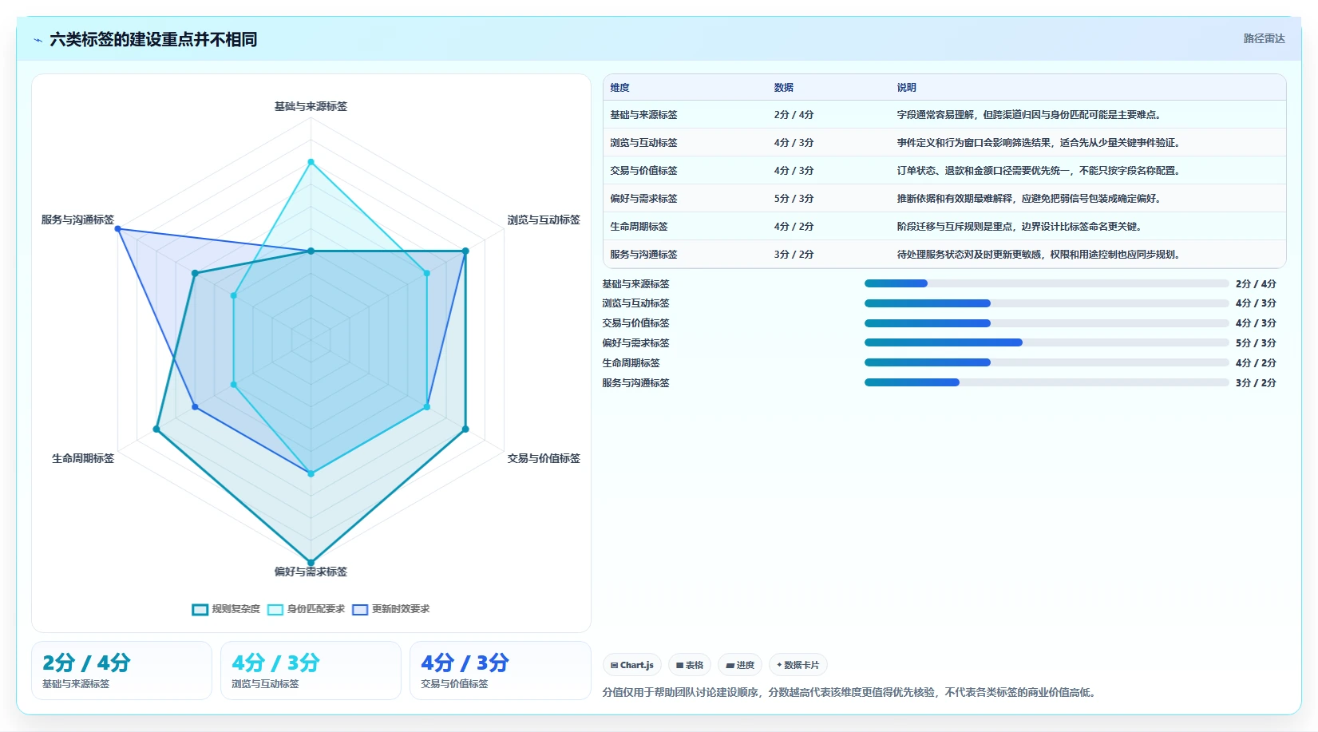Click the radar axis label 交易与价值标签
The height and width of the screenshot is (732, 1318).
(544, 458)
